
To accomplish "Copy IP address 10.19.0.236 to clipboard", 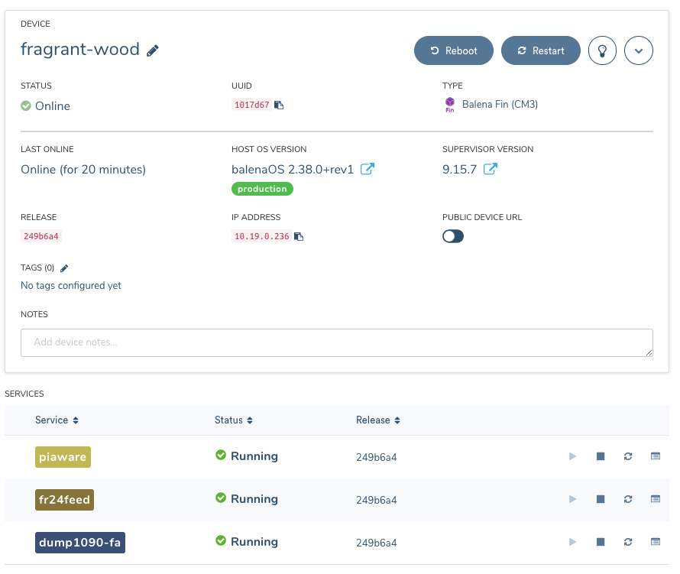I will 299,236.
